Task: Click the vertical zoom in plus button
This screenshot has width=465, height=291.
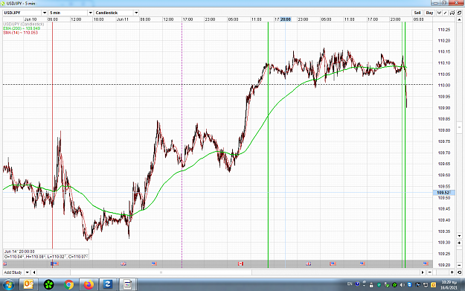Action: [459, 243]
